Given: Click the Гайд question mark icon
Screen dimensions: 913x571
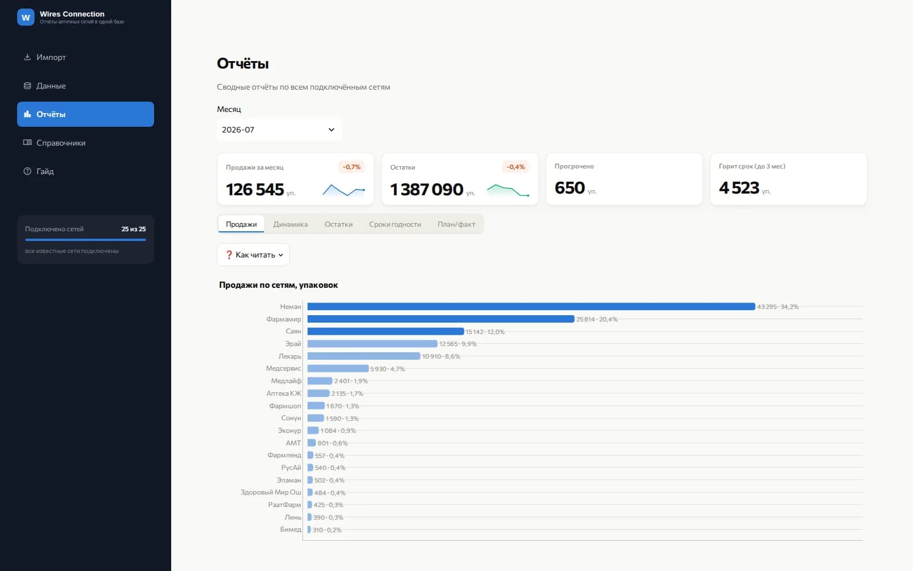Looking at the screenshot, I should [x=27, y=171].
